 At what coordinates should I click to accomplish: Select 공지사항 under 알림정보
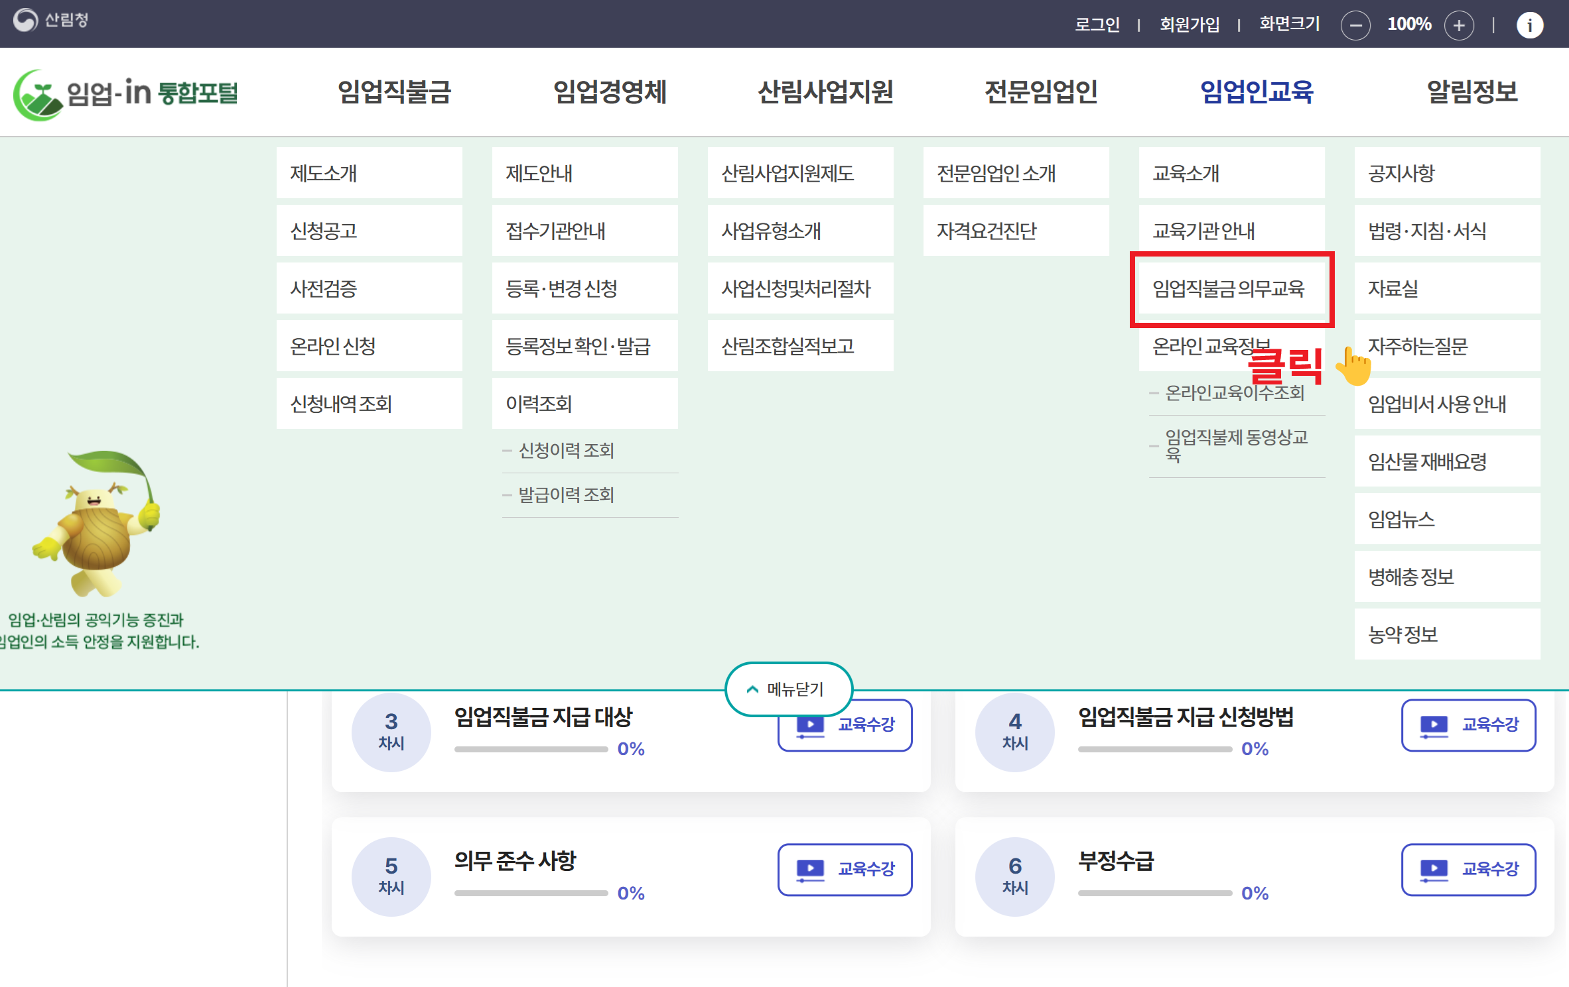click(1446, 174)
